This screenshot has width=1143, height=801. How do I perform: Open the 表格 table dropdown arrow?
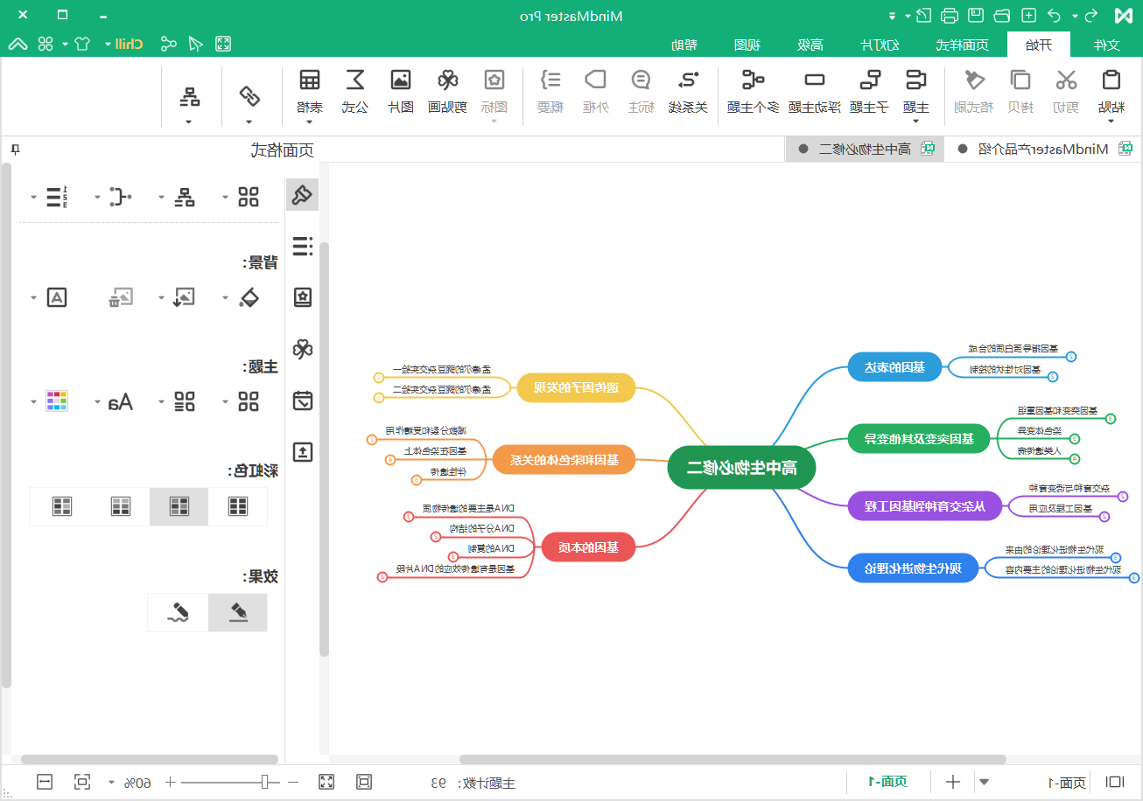click(x=310, y=122)
